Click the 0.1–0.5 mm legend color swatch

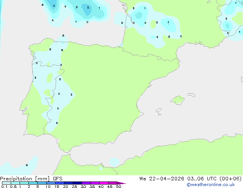point(7,183)
